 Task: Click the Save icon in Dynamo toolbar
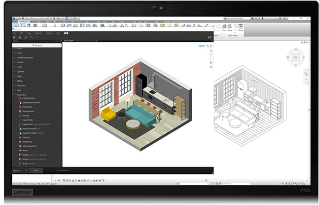(26, 37)
